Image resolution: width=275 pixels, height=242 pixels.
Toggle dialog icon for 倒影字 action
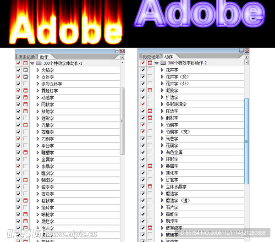coord(150,118)
